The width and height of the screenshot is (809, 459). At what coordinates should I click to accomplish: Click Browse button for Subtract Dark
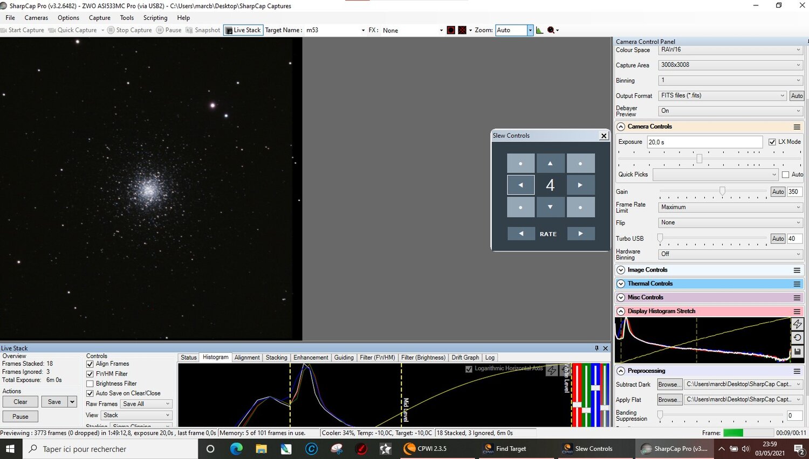coord(669,385)
